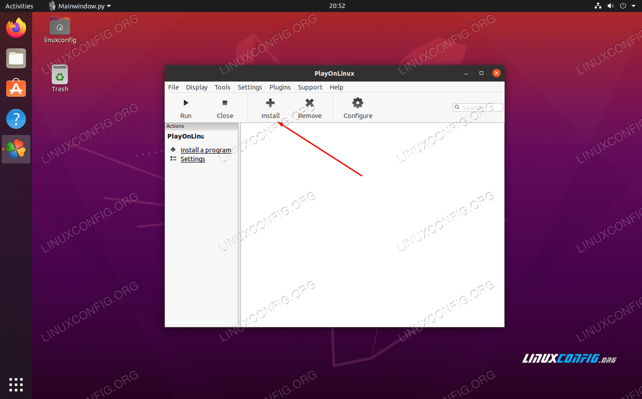Open Activities overview
This screenshot has height=399, width=642.
[x=19, y=6]
